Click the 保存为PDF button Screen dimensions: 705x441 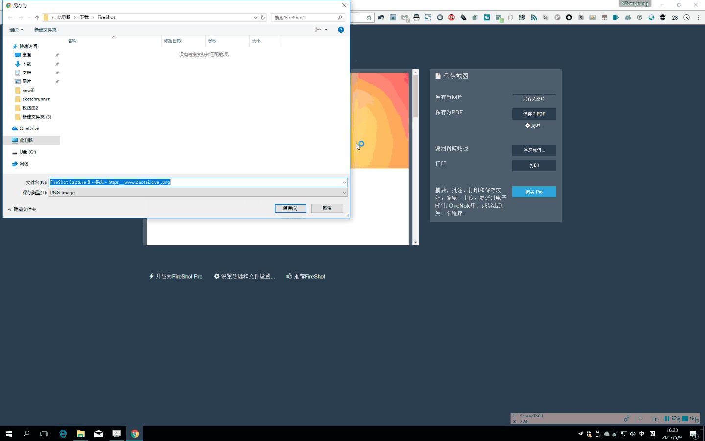tap(534, 114)
